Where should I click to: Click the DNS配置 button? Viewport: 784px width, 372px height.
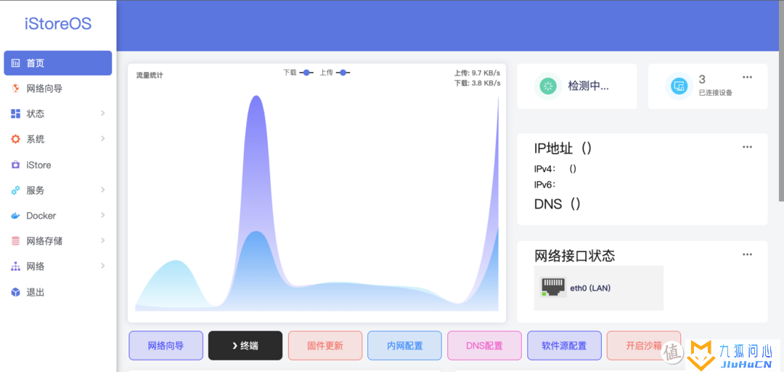point(484,345)
